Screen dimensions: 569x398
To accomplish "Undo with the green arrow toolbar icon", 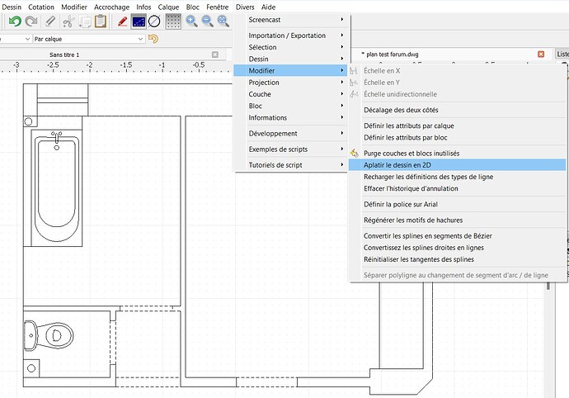I will [x=15, y=21].
